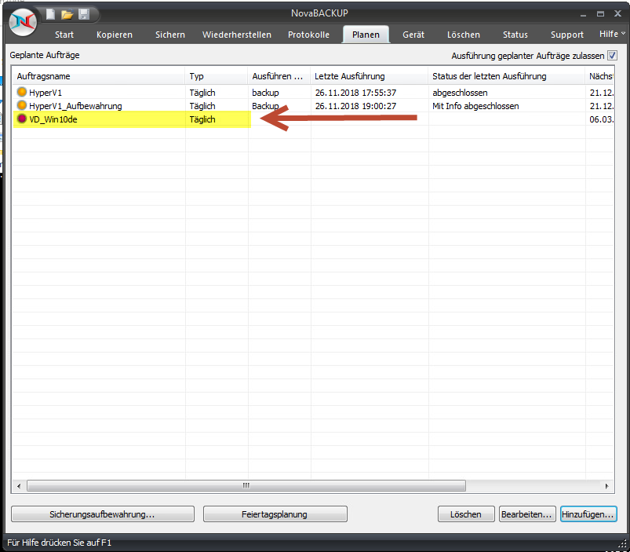
Task: Click '26.11.2018 19:00:27' last run cell
Action: (355, 106)
